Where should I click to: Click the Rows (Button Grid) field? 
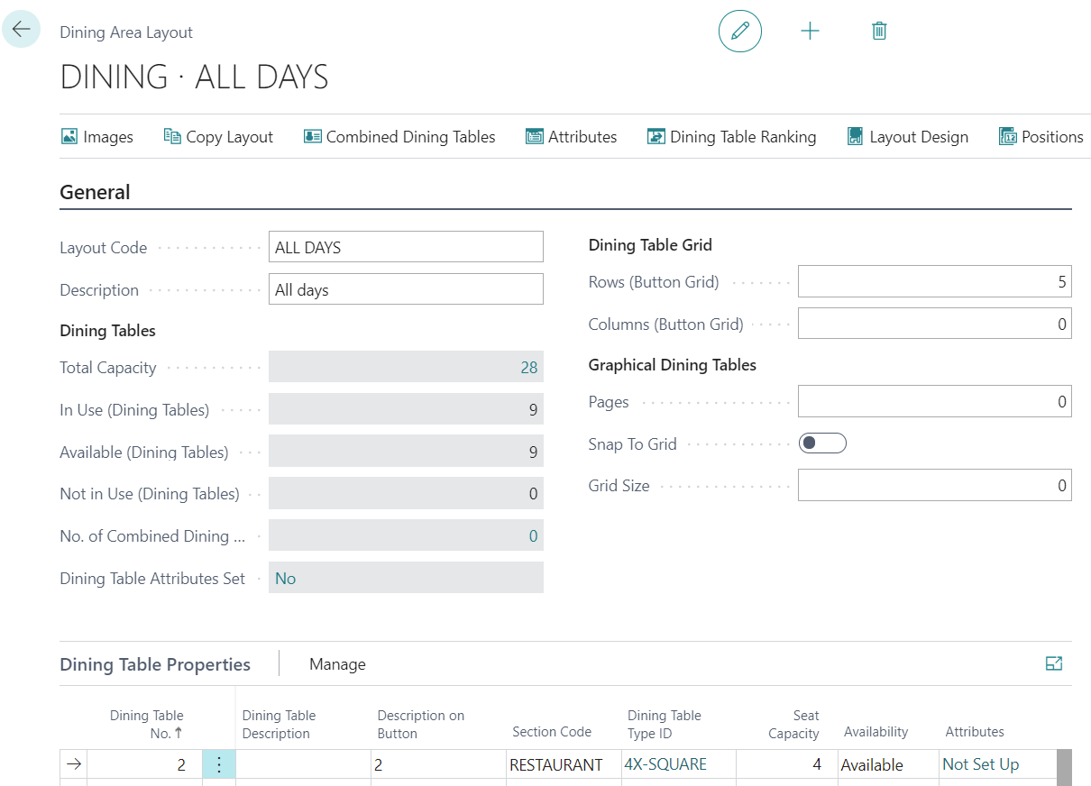[934, 282]
